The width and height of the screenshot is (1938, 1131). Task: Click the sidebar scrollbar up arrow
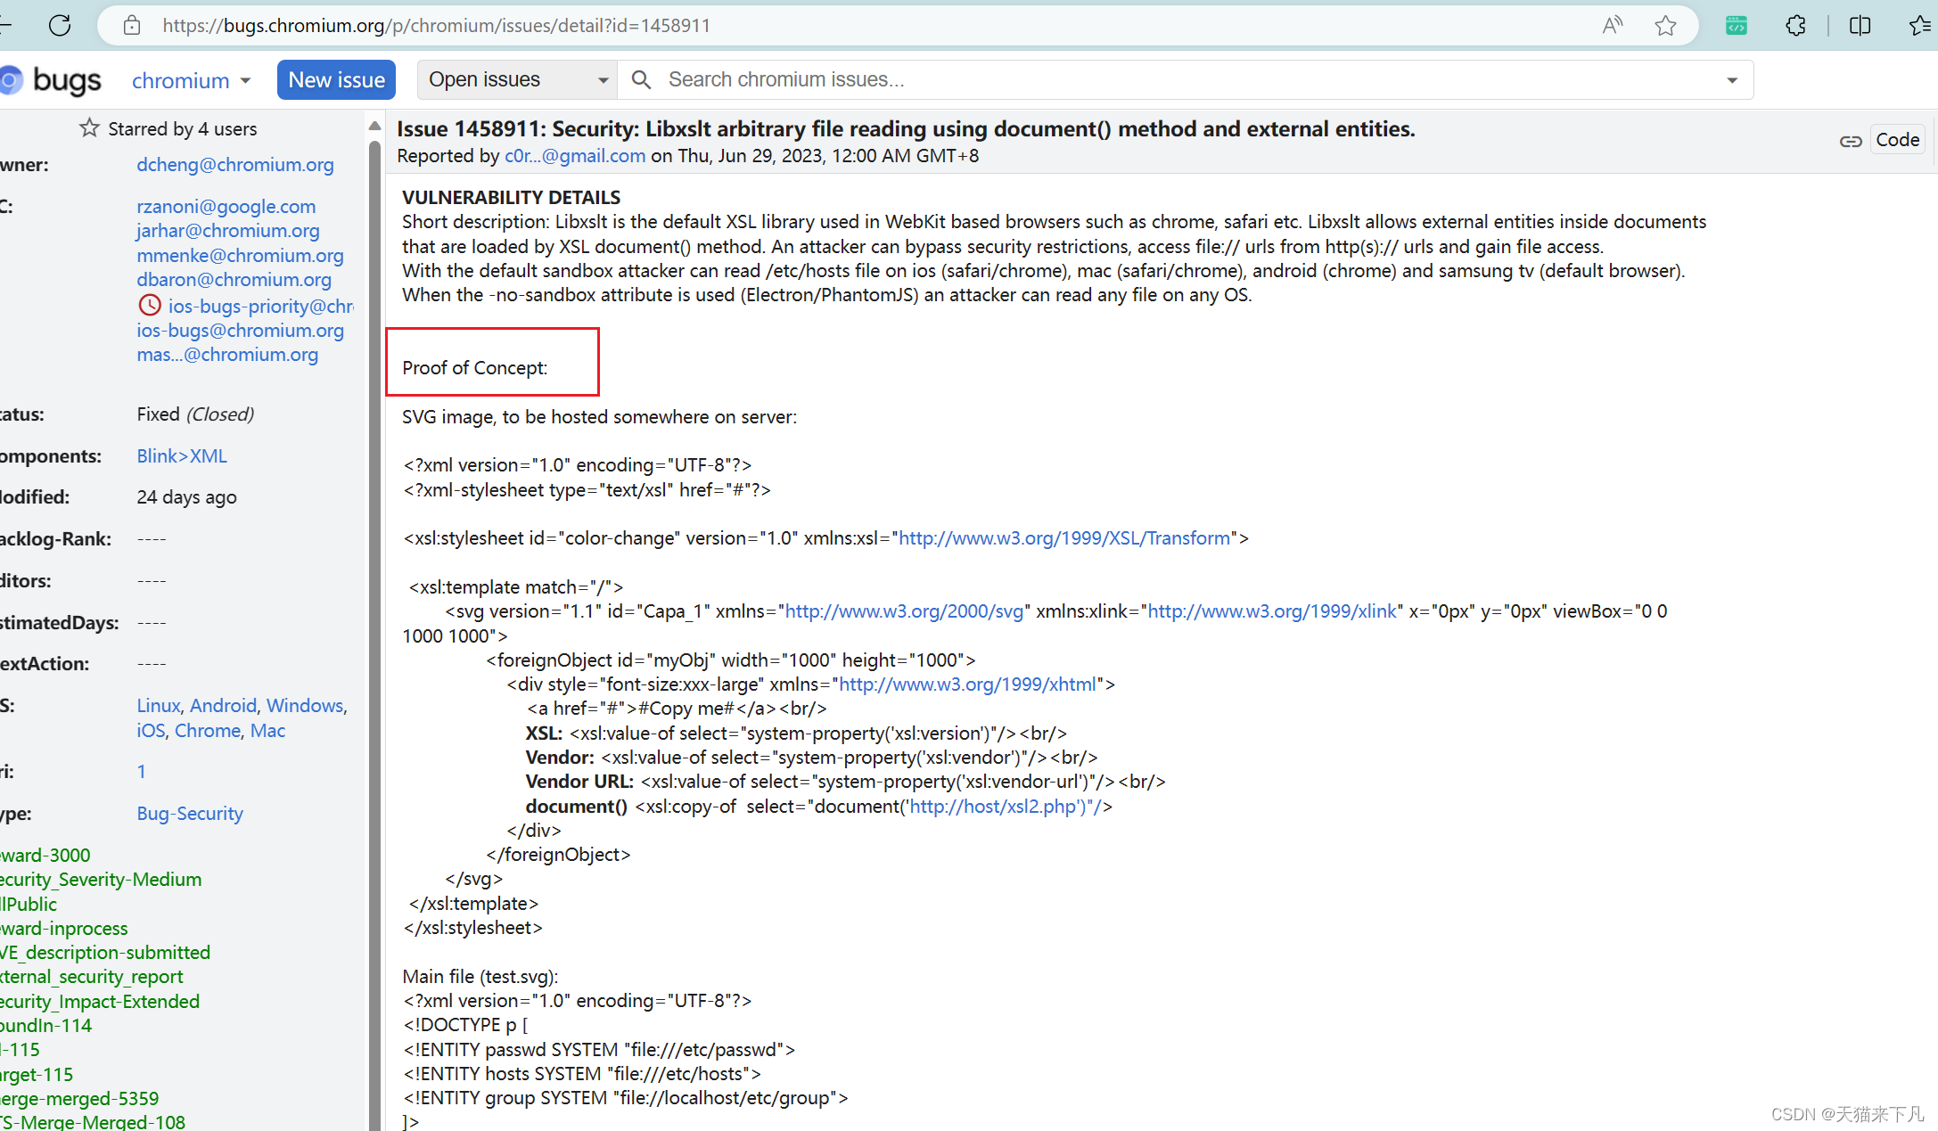tap(374, 126)
